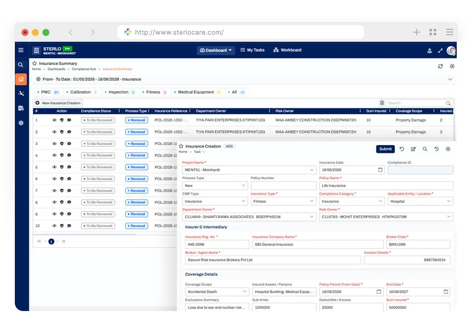The width and height of the screenshot is (471, 333).
Task: View row 3 with the eye icon
Action: pos(54,144)
